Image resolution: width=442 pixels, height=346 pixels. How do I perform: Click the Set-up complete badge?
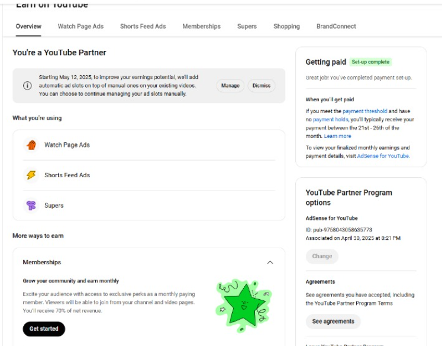click(x=370, y=62)
